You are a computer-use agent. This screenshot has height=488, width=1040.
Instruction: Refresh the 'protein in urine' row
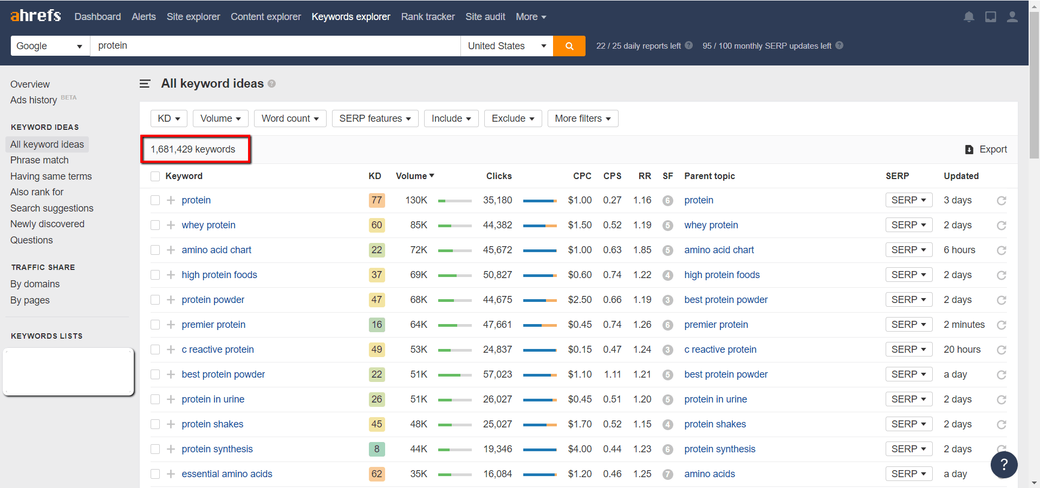[x=1002, y=400]
